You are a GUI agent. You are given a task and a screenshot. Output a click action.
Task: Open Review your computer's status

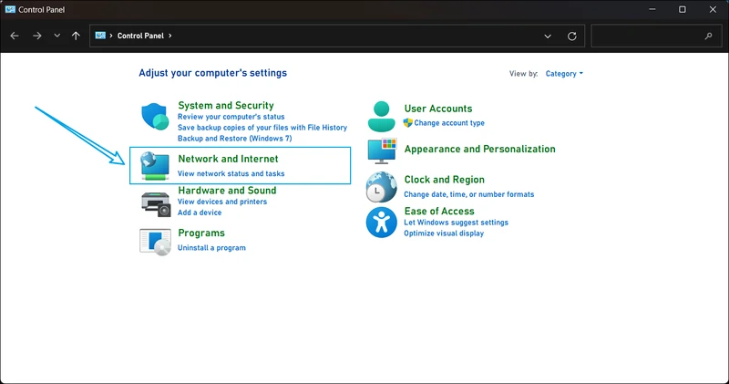coord(231,117)
